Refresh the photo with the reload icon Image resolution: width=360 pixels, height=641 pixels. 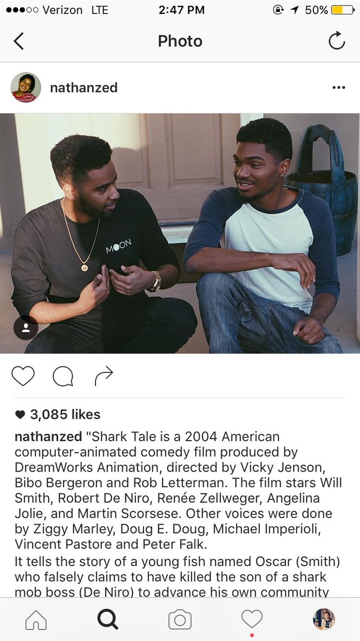[337, 41]
